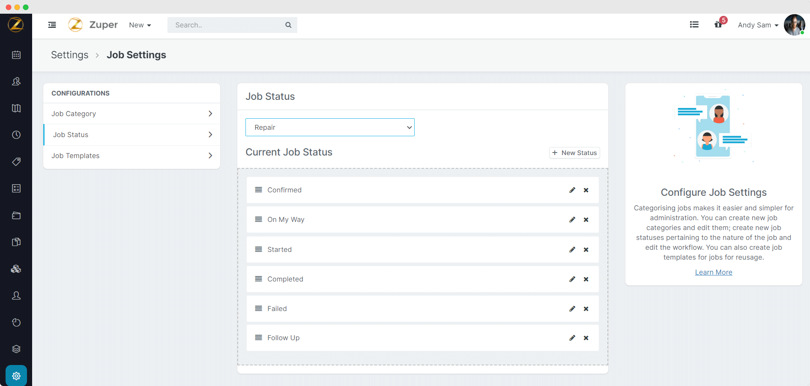Viewport: 810px width, 386px height.
Task: Open Job Templates configuration
Action: pos(132,156)
